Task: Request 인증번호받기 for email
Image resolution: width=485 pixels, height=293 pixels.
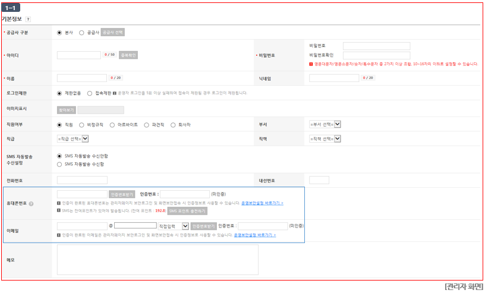Action: 203,226
